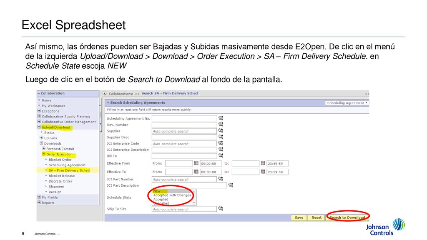The image size is (427, 240).
Task: Click the back arrow icon before Collaborations
Action: coord(105,93)
